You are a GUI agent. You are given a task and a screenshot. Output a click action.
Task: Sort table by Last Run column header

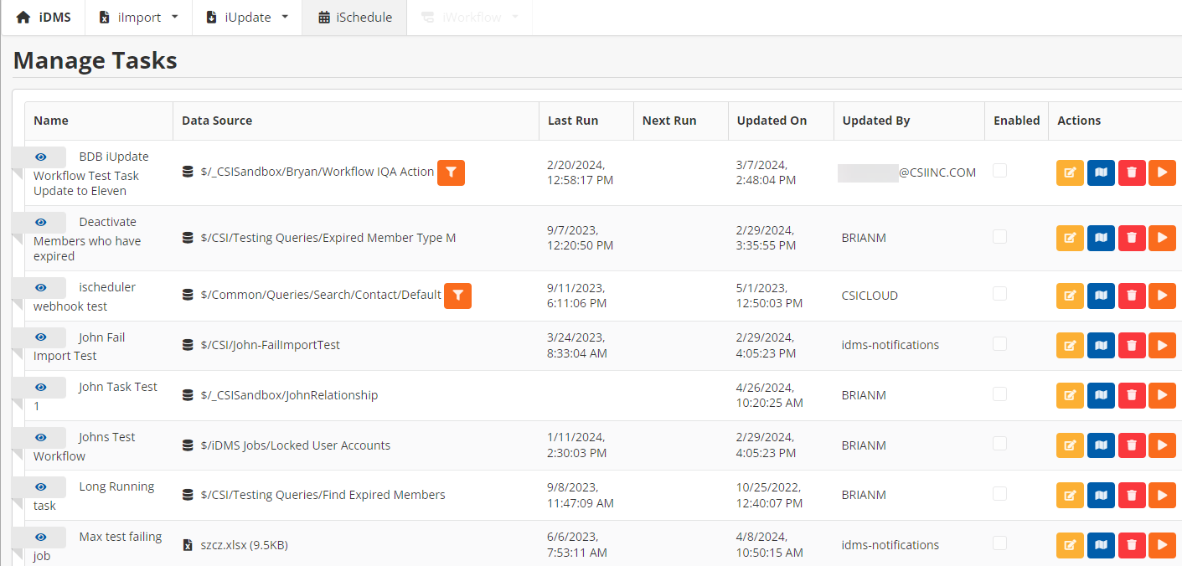tap(573, 121)
